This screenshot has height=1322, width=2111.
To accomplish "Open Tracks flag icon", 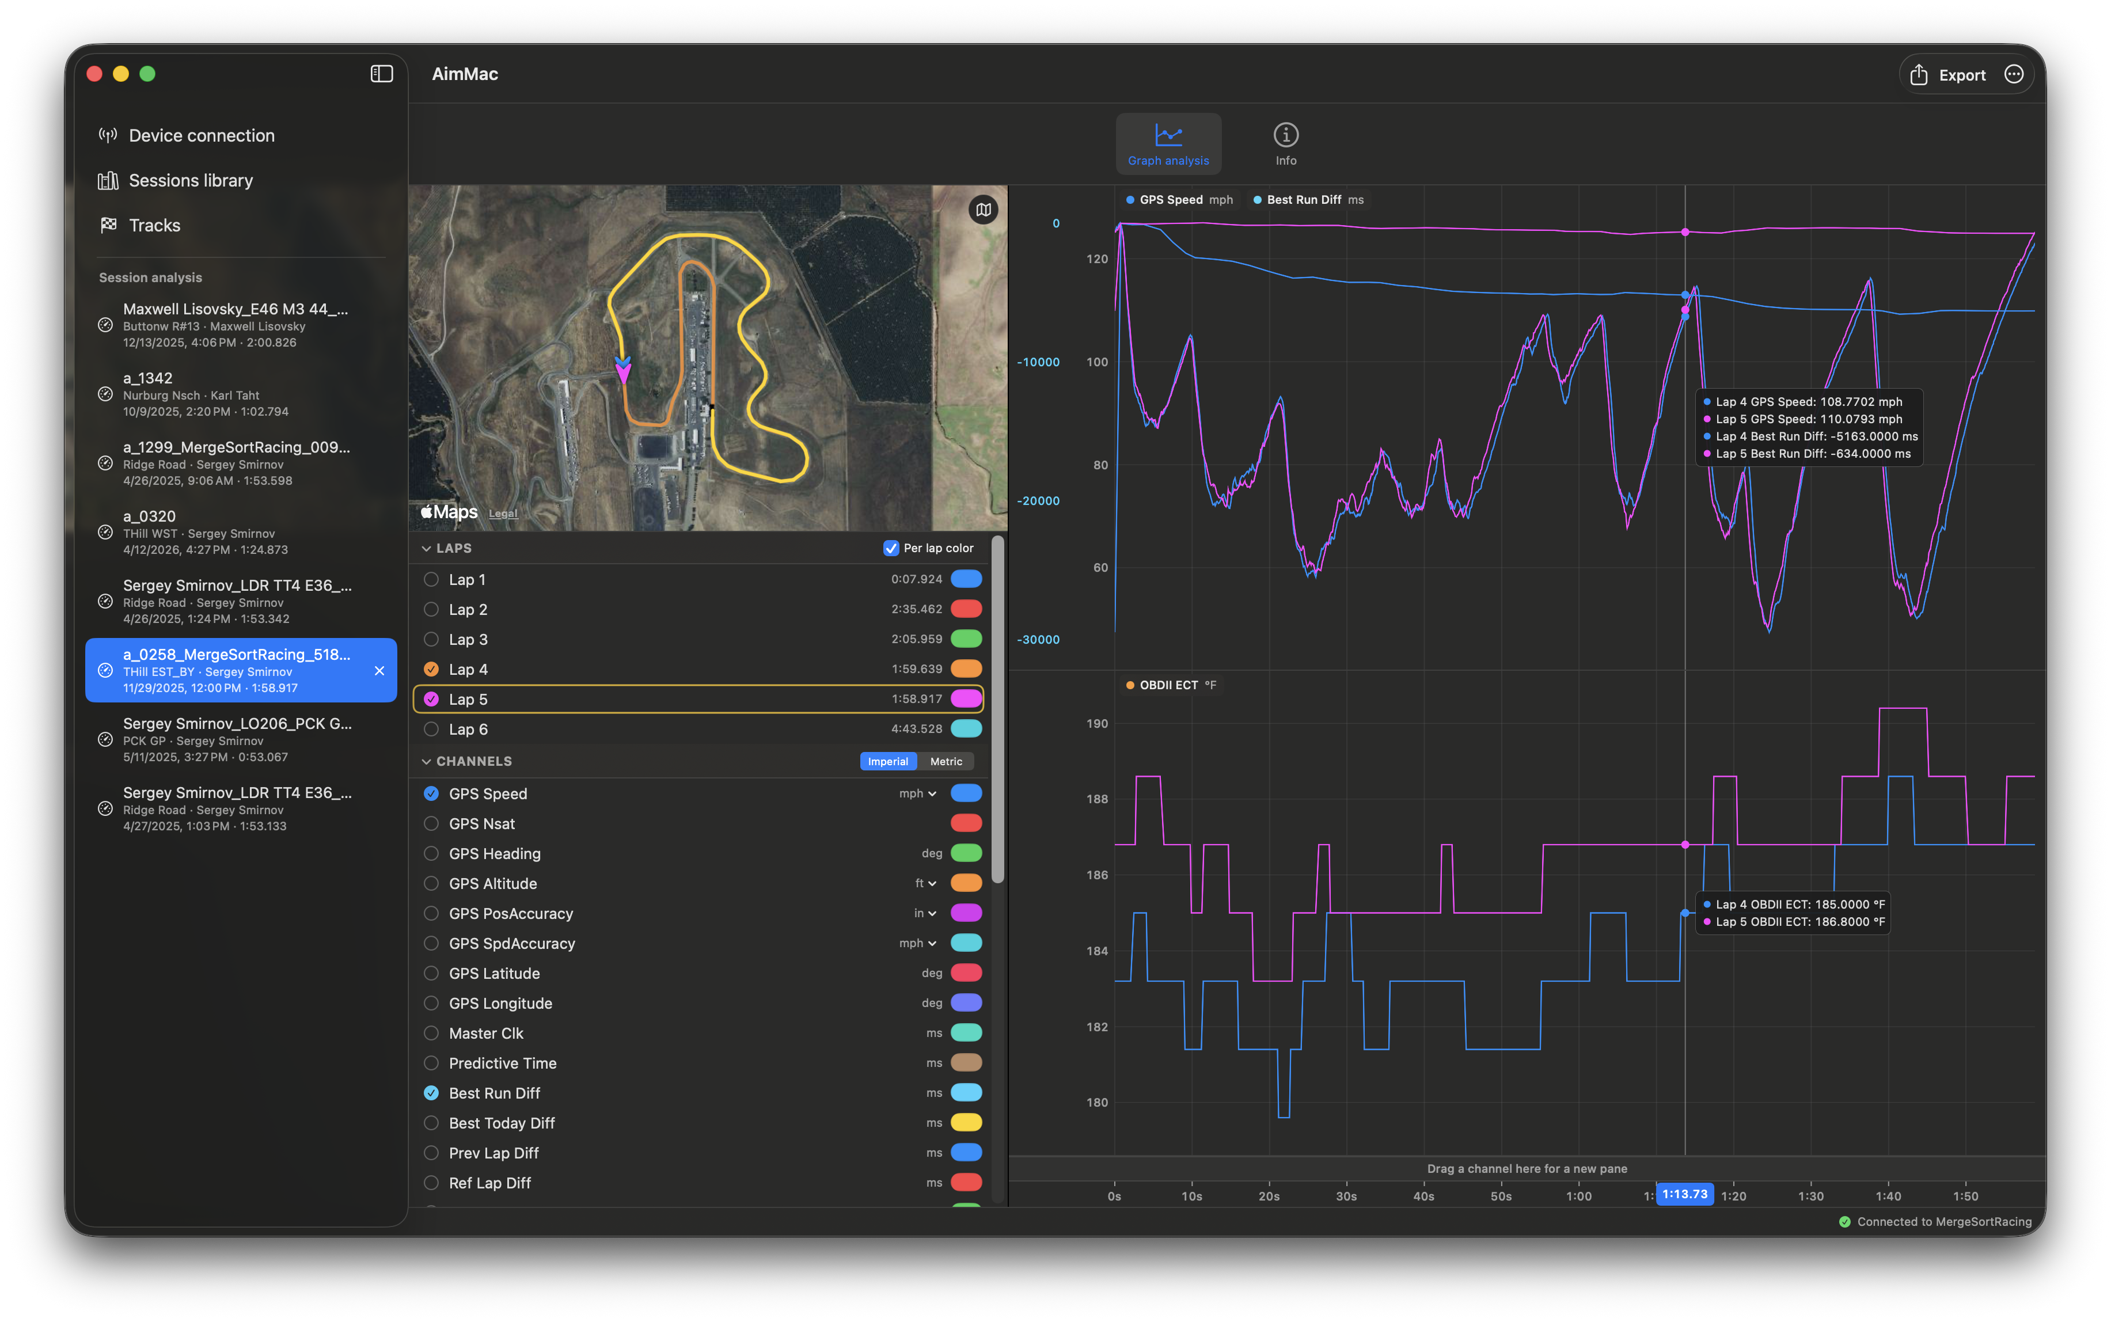I will click(108, 225).
